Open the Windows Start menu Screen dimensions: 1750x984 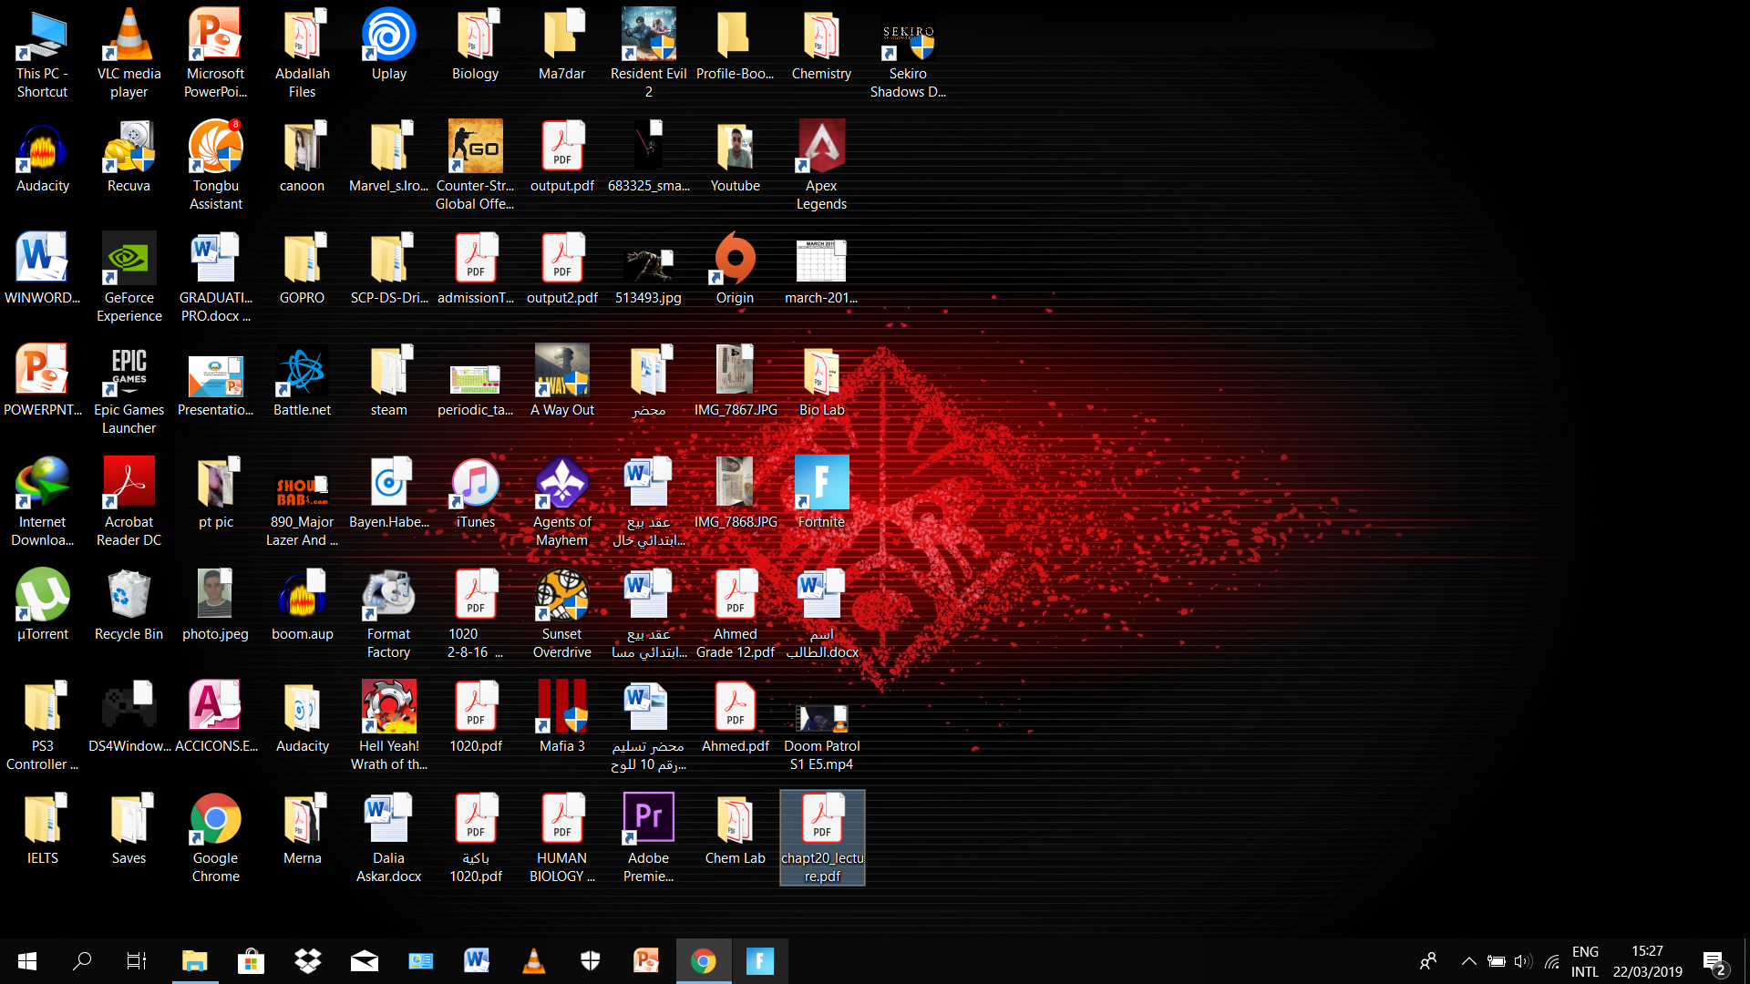tap(27, 961)
